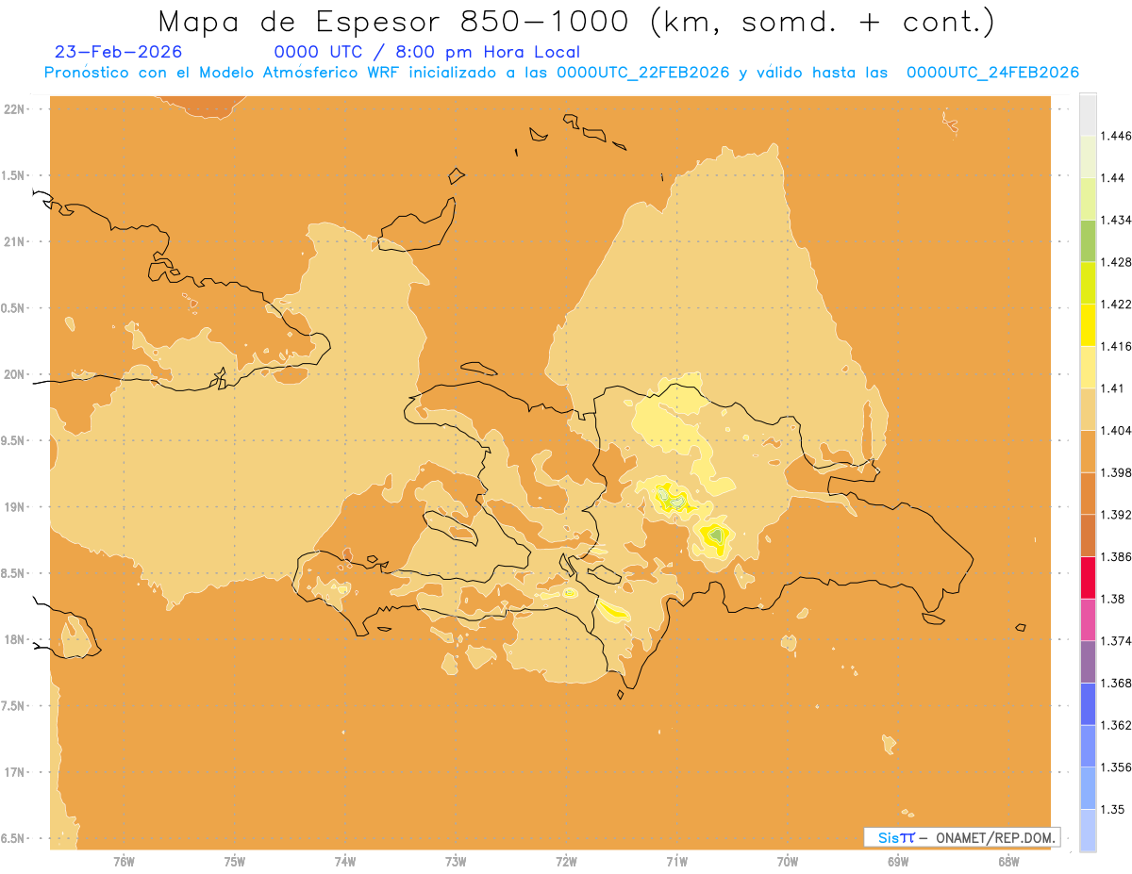Click the '68W' longitude axis label

[1008, 861]
